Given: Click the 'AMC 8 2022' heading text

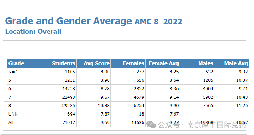Looking at the screenshot, I should pyautogui.click(x=158, y=22).
